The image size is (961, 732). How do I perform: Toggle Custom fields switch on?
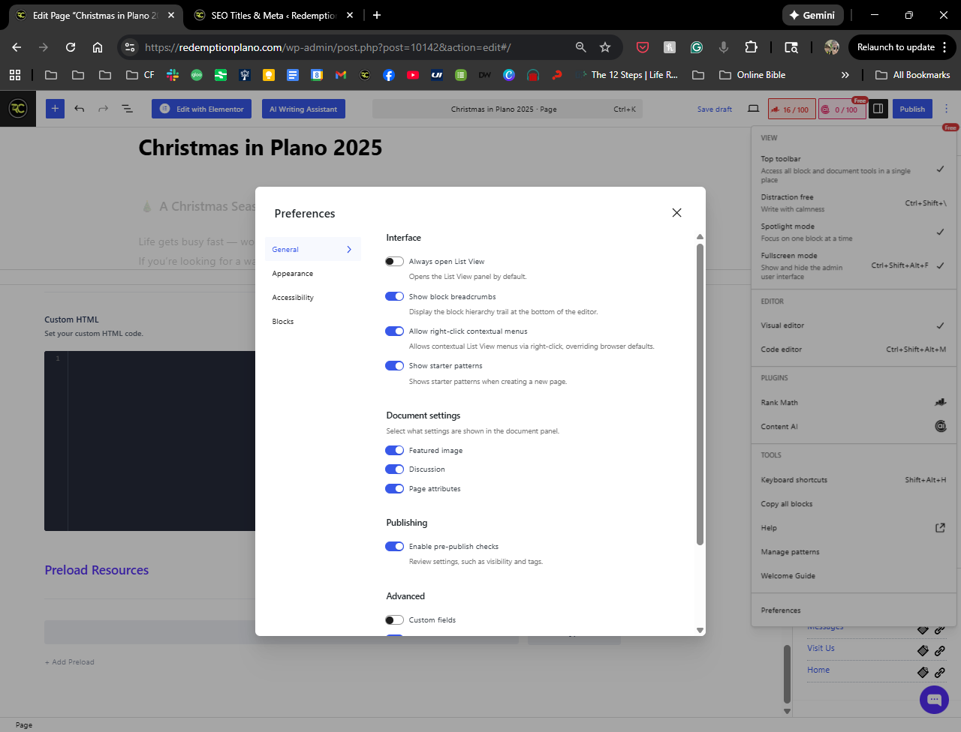click(x=394, y=620)
